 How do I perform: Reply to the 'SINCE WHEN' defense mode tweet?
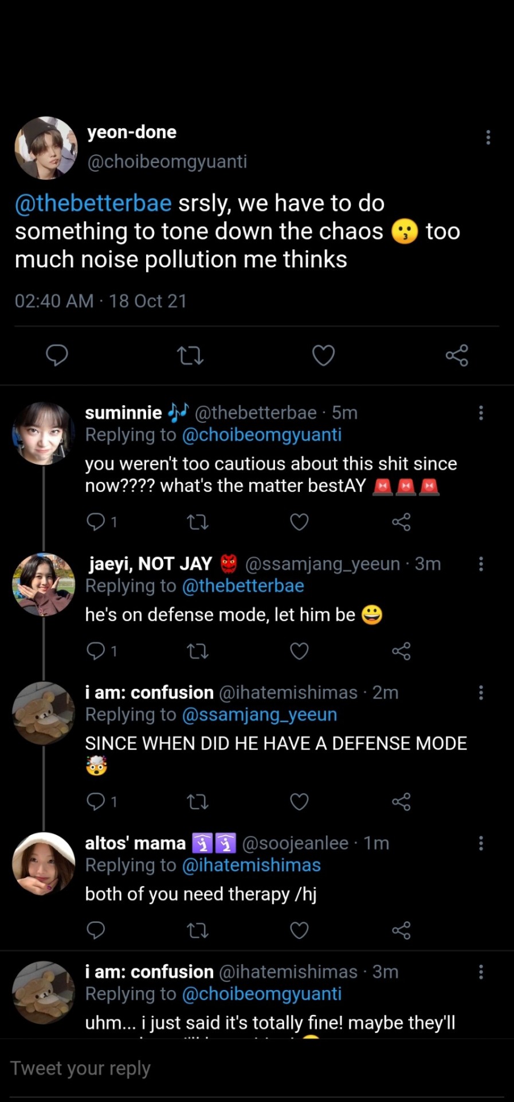[x=96, y=801]
